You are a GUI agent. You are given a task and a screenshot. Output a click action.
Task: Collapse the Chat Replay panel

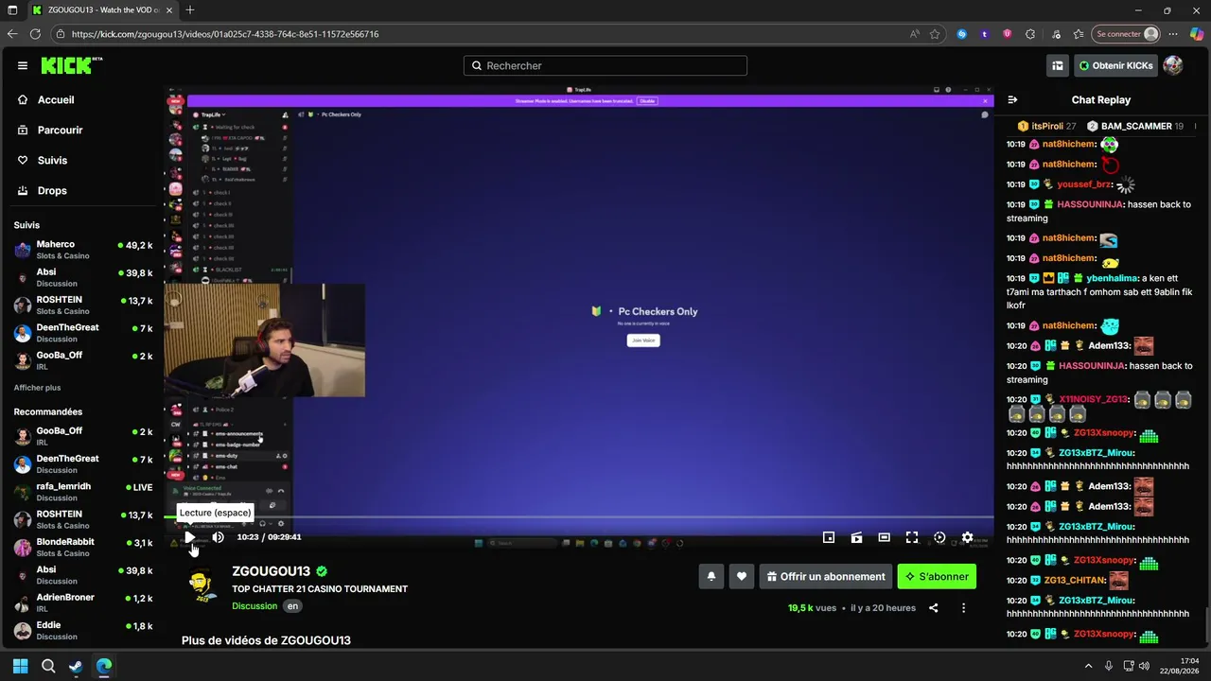(x=1012, y=99)
